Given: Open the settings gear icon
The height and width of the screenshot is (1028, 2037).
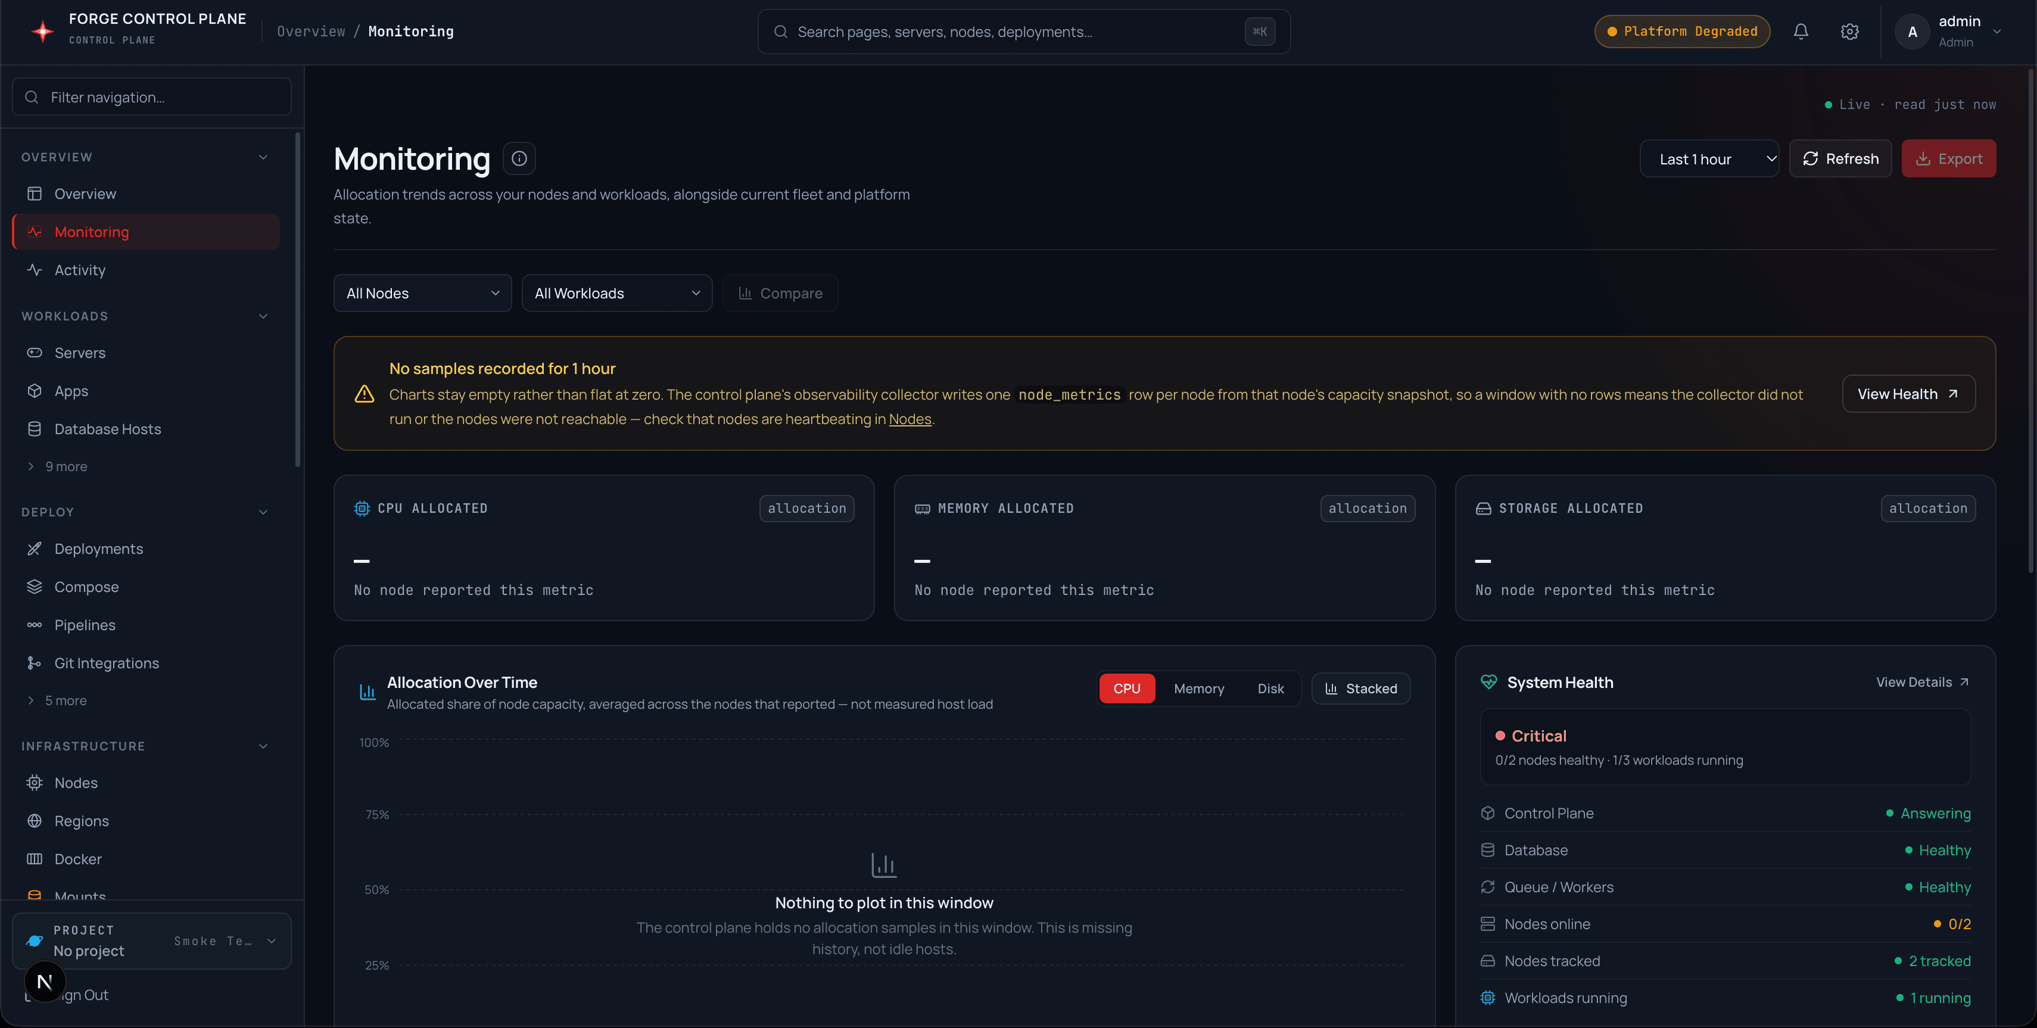Looking at the screenshot, I should (1849, 32).
